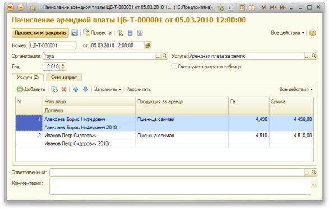Click the red X delete row icon
The image size is (329, 209).
64,90
